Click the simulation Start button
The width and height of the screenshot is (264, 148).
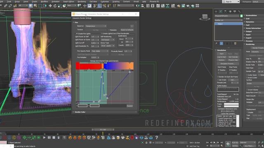click(222, 54)
